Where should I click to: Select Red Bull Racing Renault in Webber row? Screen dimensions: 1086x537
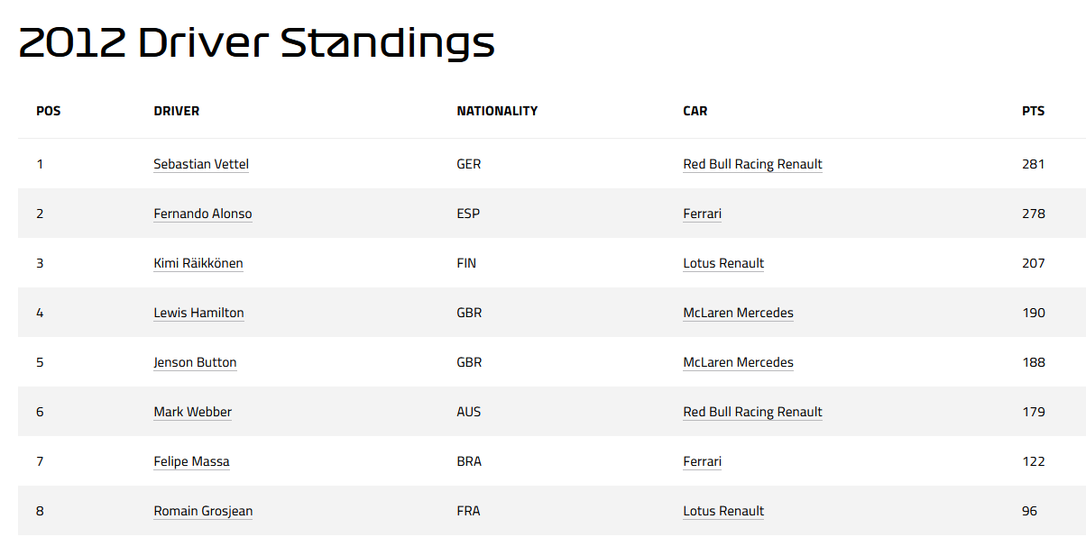pos(753,412)
